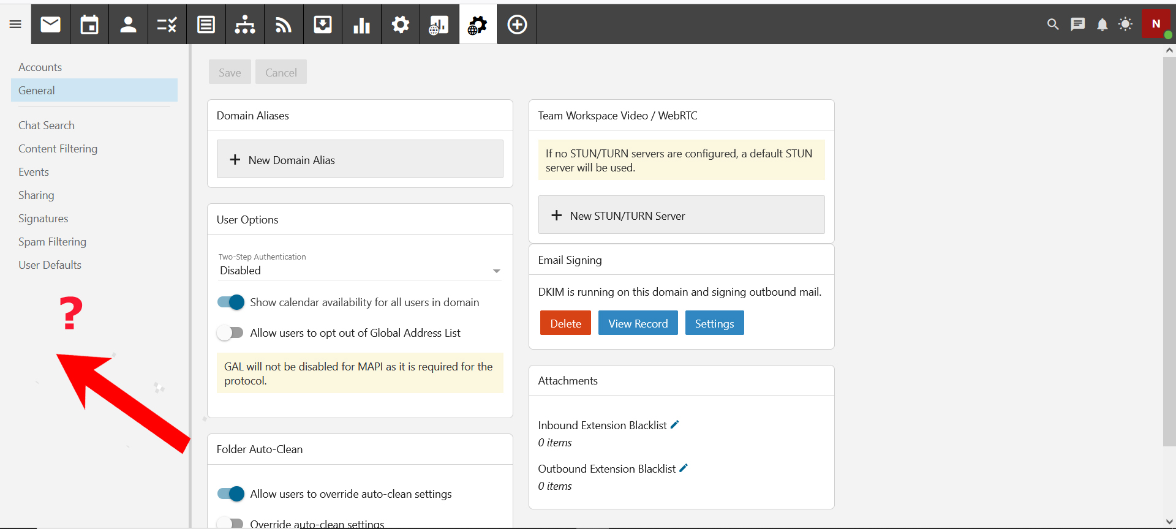This screenshot has height=529, width=1176.
Task: Expand the Two-Step Authentication dropdown
Action: [360, 271]
